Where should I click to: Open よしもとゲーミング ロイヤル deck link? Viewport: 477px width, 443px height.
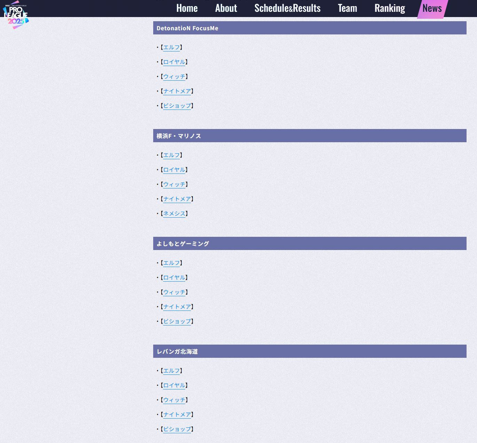tap(174, 277)
